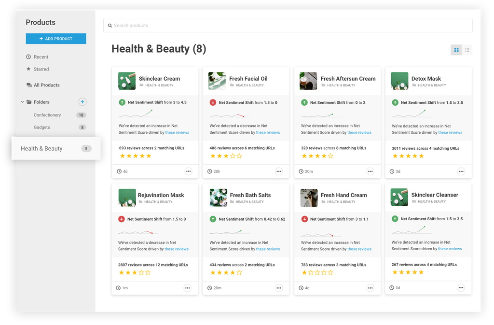Click the add folder plus icon
Image resolution: width=494 pixels, height=325 pixels.
[x=82, y=102]
